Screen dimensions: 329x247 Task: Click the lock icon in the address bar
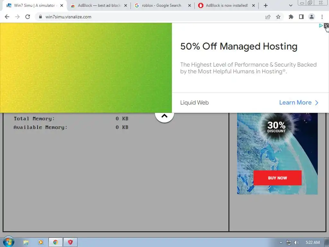click(x=40, y=17)
